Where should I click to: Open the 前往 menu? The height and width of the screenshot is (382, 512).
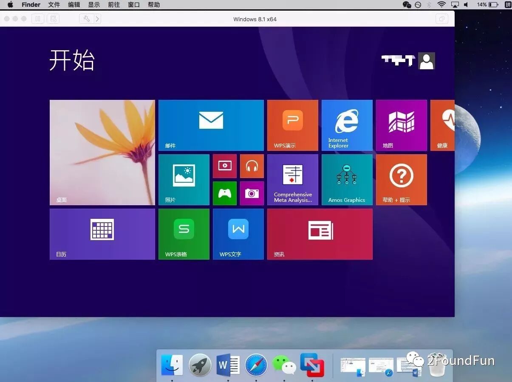(x=114, y=5)
